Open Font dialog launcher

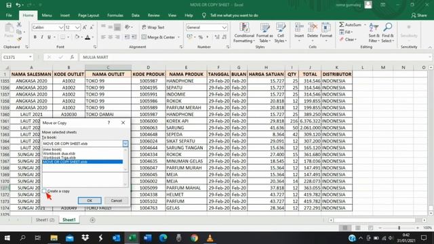95,47
